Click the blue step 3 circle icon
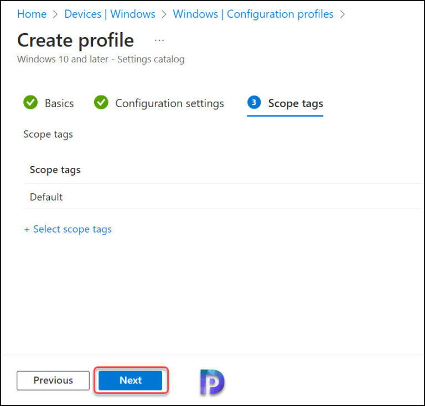This screenshot has height=406, width=425. 254,102
